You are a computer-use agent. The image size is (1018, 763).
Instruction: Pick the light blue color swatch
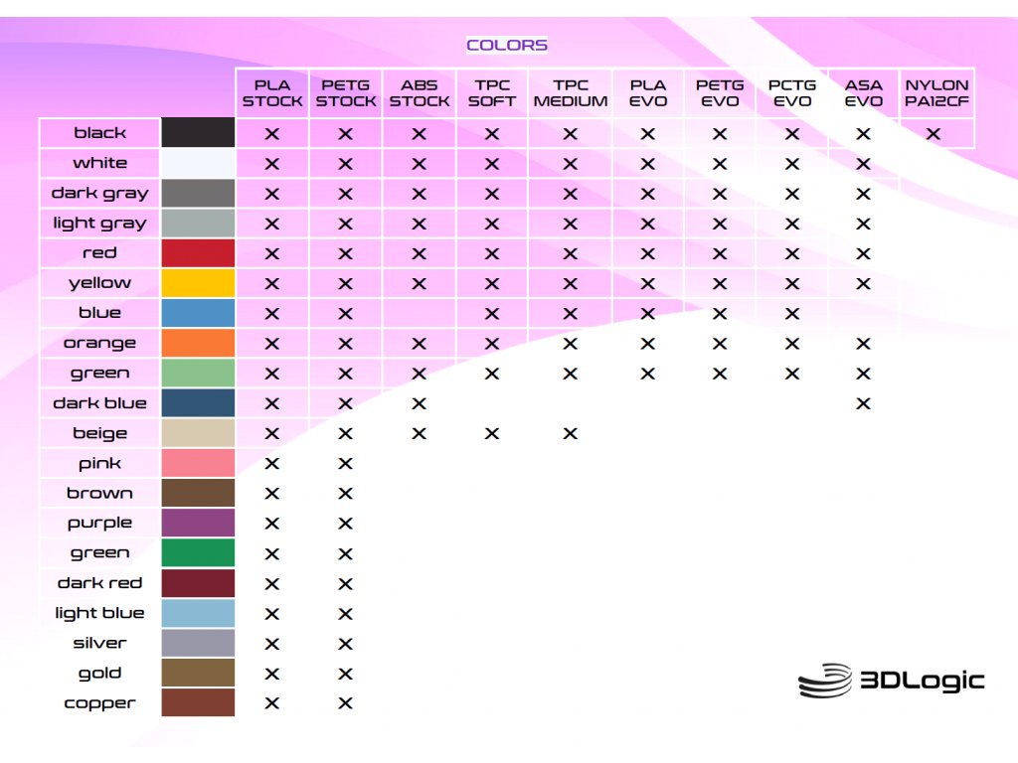pos(198,613)
